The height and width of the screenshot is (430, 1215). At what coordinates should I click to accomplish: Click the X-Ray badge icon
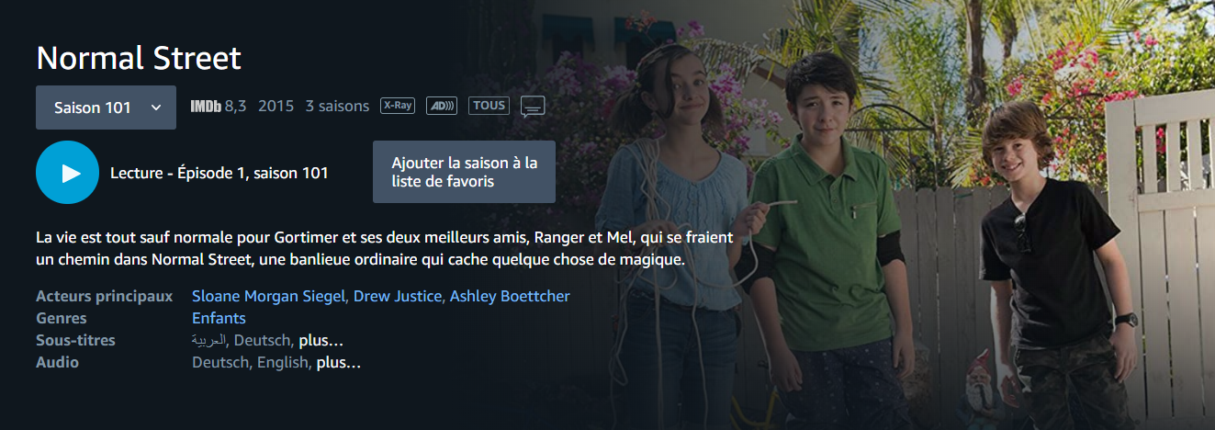[398, 106]
